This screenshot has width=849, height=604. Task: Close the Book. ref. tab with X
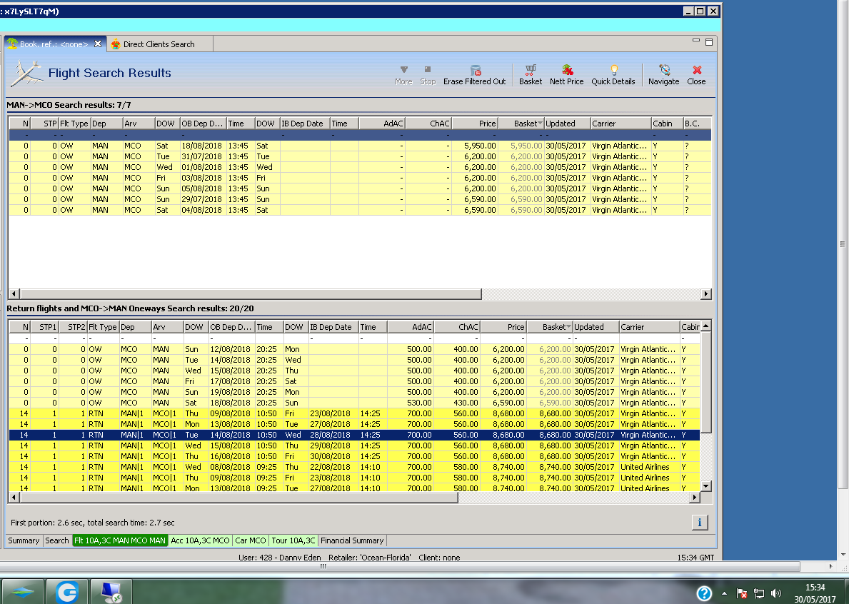[98, 44]
